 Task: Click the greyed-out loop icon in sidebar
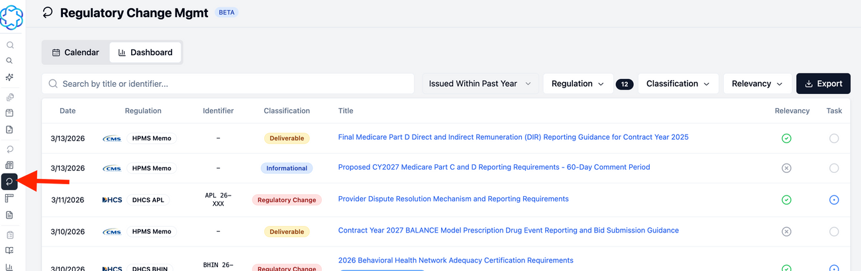(x=10, y=149)
